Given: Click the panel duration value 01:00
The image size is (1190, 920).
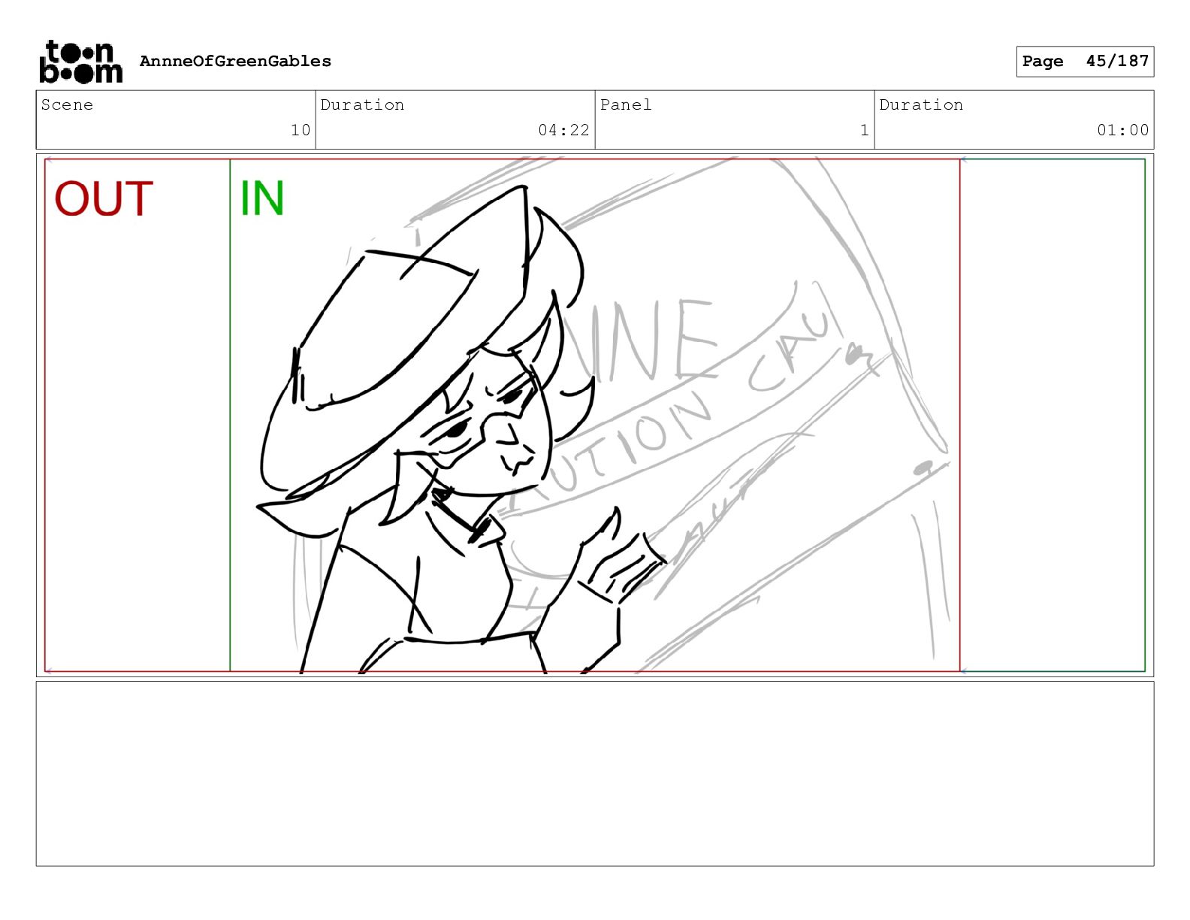Looking at the screenshot, I should 1122,130.
